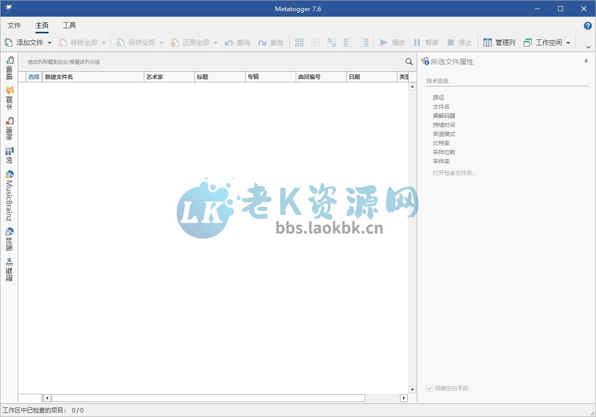
Task: Switch to the 工具 ribbon tab
Action: pos(69,25)
